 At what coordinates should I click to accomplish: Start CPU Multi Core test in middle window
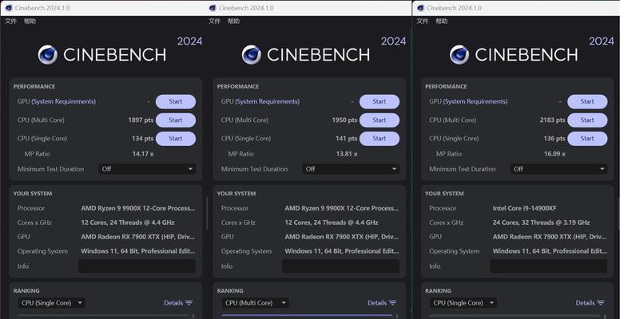pos(380,120)
